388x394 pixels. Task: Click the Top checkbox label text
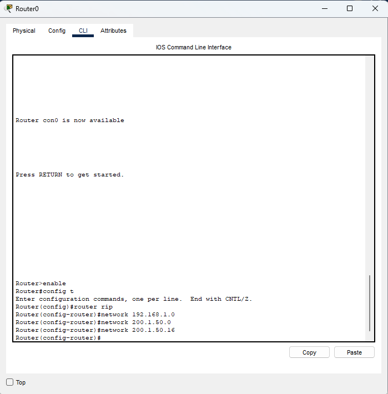[21, 382]
